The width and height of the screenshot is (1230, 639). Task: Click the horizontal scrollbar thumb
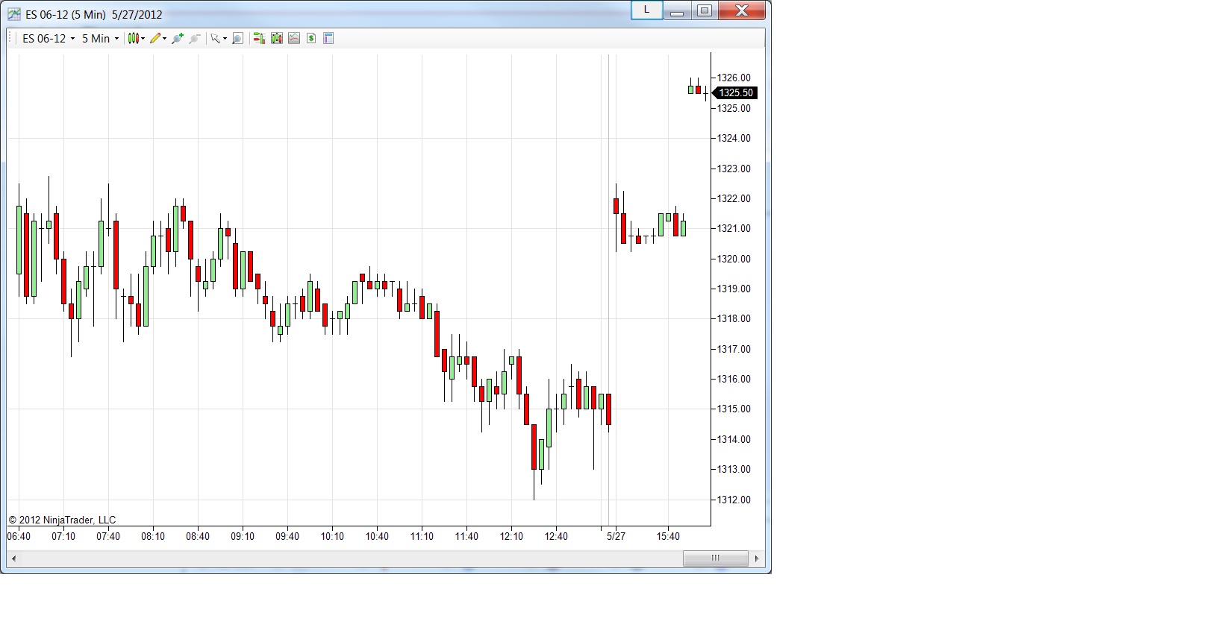click(x=716, y=558)
